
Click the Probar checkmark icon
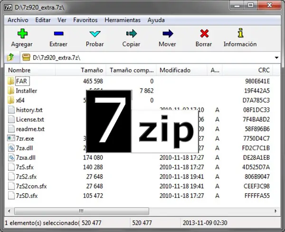95,34
